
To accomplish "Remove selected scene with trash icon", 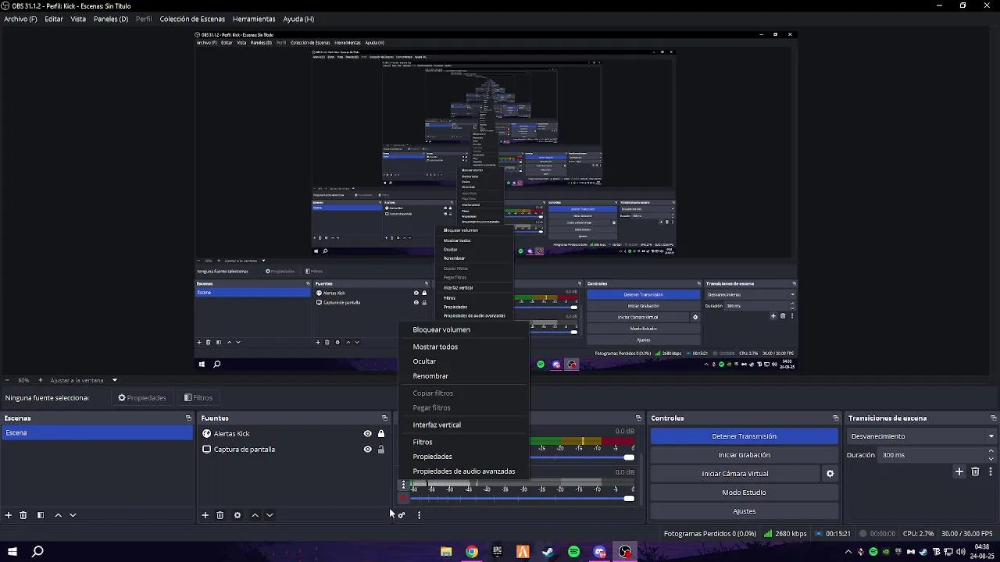I will pyautogui.click(x=23, y=515).
